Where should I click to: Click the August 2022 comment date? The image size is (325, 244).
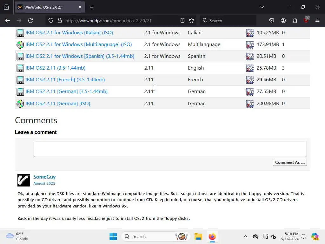(x=44, y=183)
